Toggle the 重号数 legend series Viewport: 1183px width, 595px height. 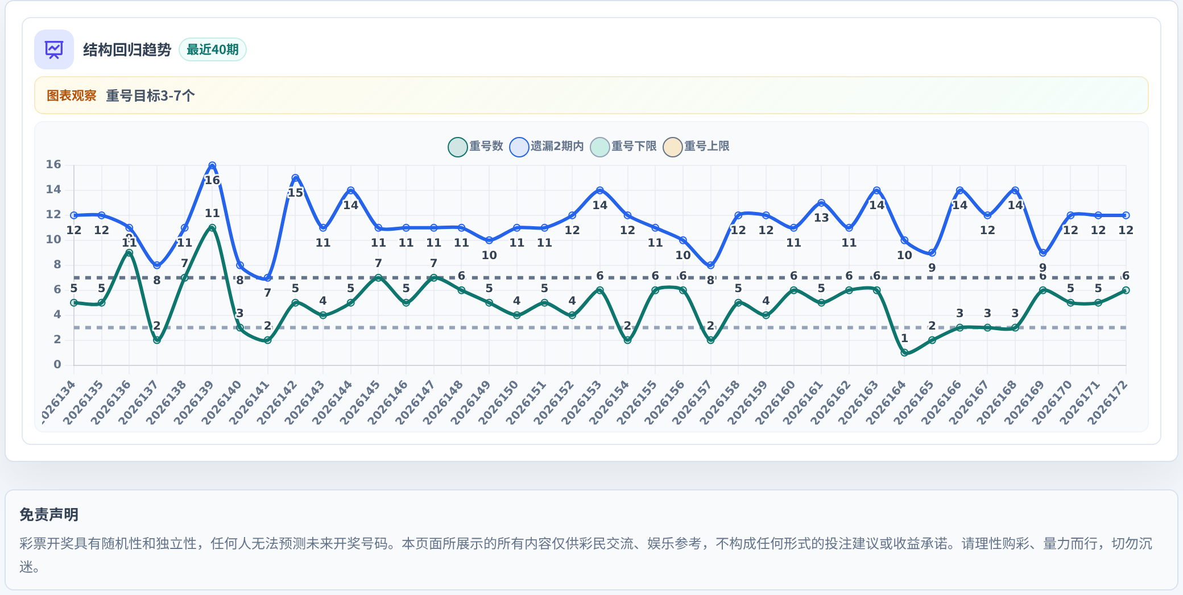click(475, 147)
